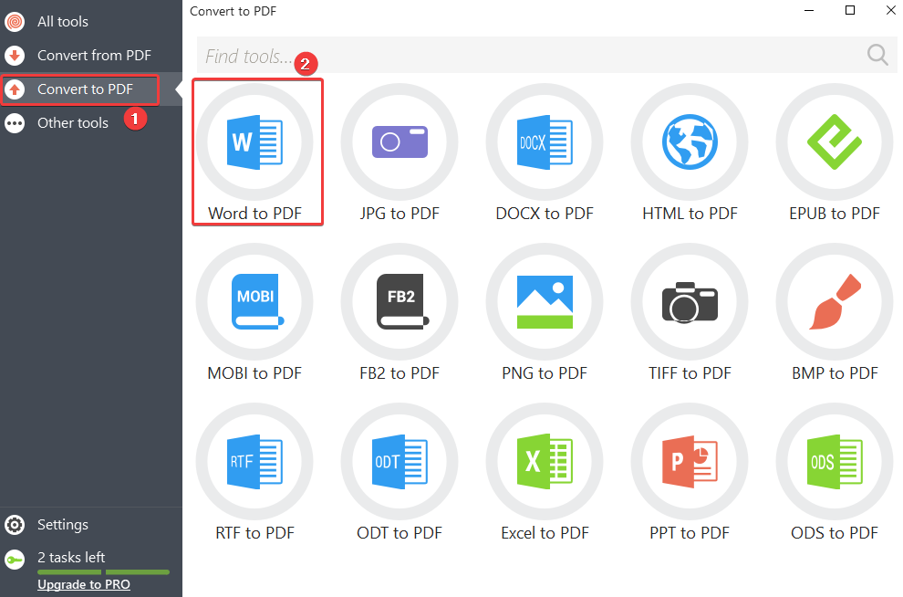Click the Settings gear icon
The height and width of the screenshot is (597, 903).
pyautogui.click(x=15, y=525)
